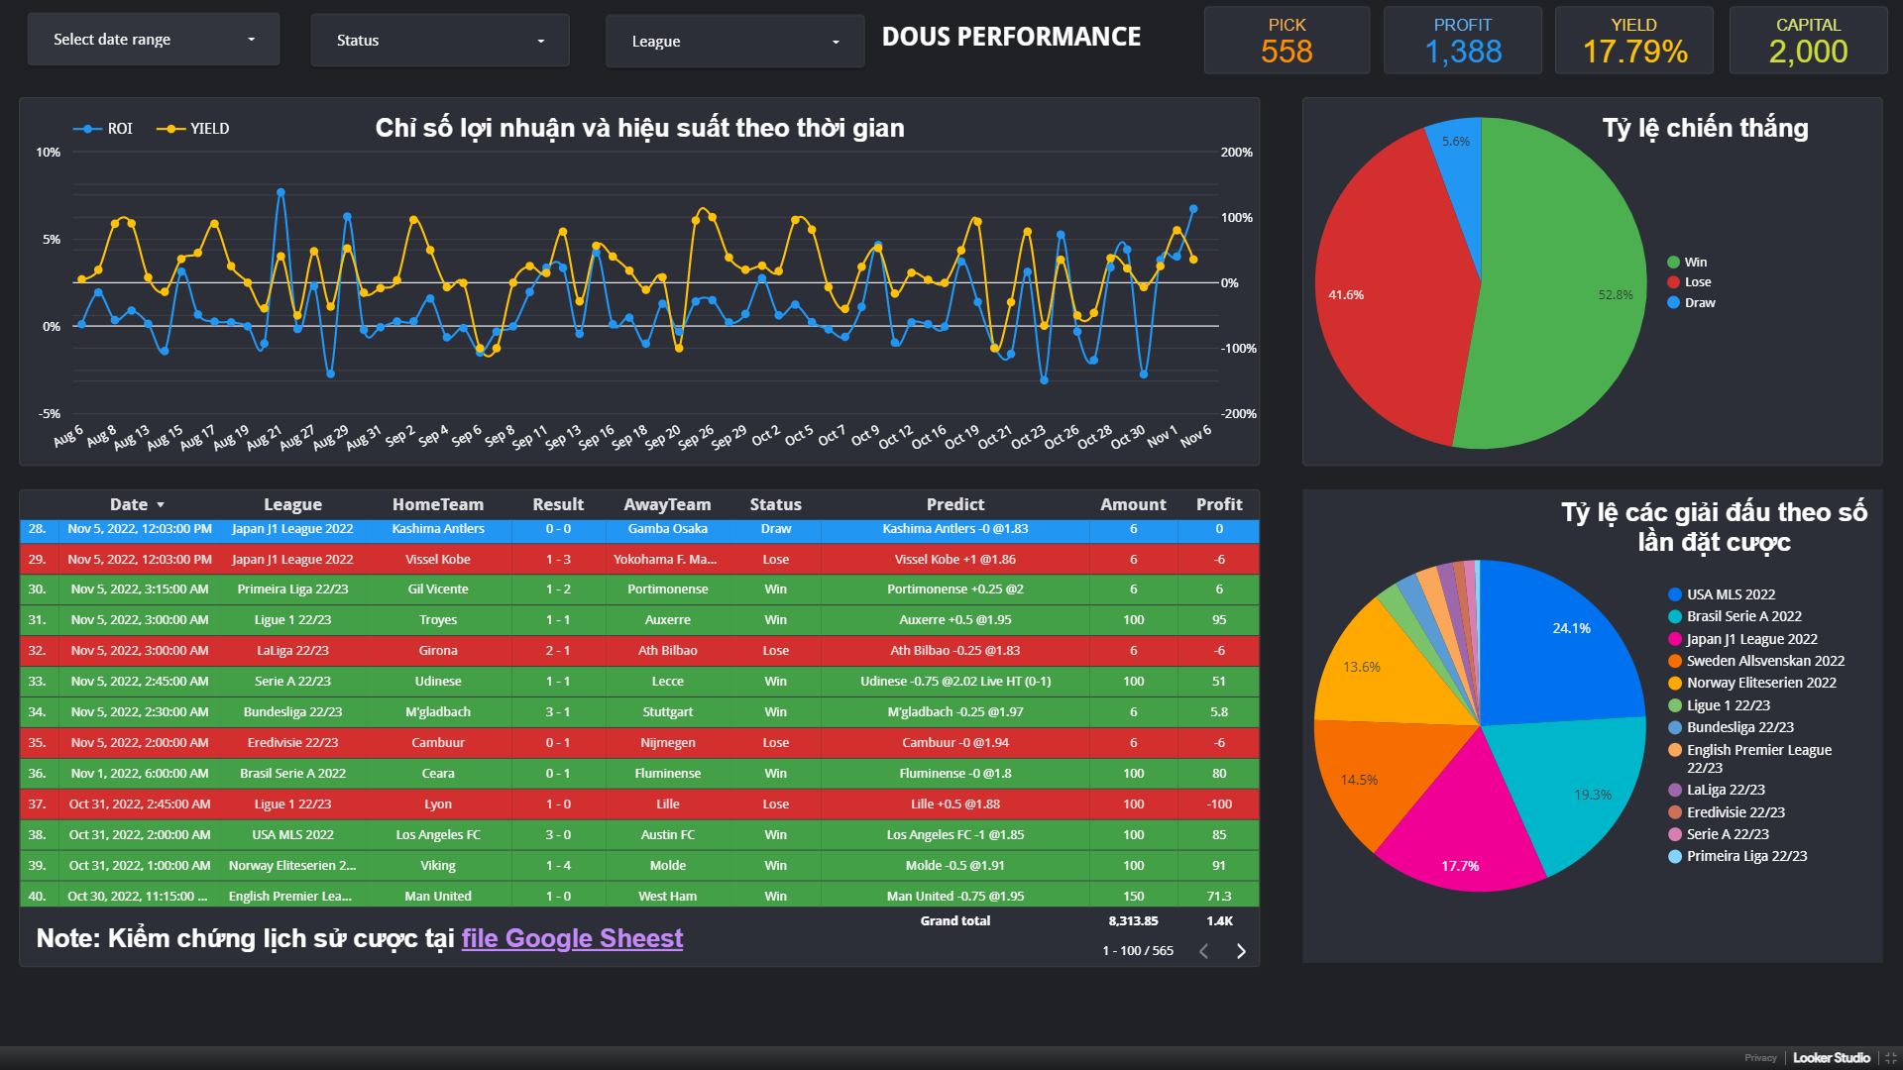Click the Draw legend dot

[x=1673, y=303]
